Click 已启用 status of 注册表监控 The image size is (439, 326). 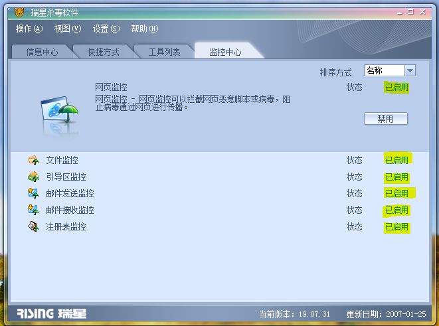(x=396, y=226)
